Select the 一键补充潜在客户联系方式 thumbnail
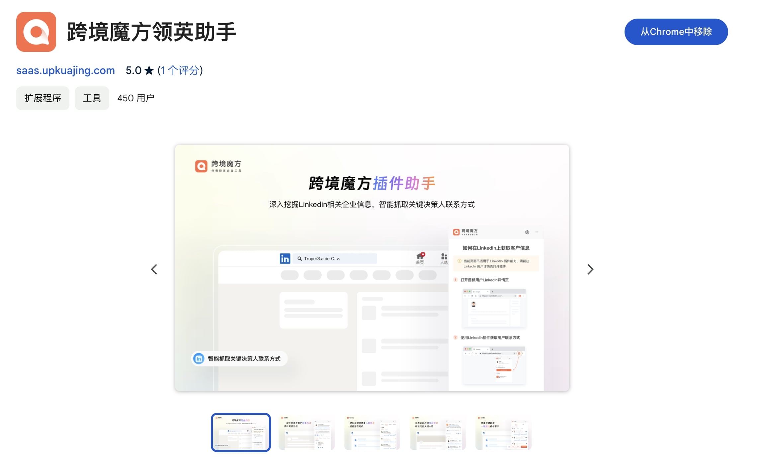Image resolution: width=761 pixels, height=465 pixels. (x=306, y=433)
